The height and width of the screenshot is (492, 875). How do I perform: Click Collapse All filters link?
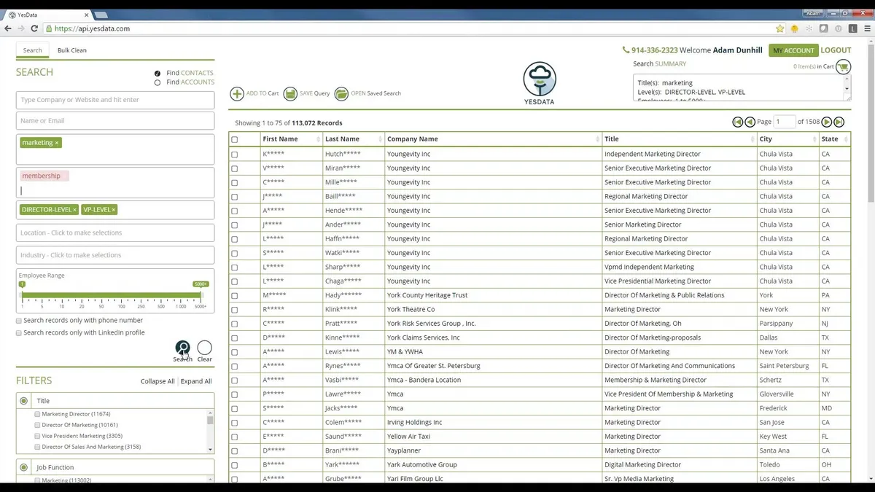point(157,381)
